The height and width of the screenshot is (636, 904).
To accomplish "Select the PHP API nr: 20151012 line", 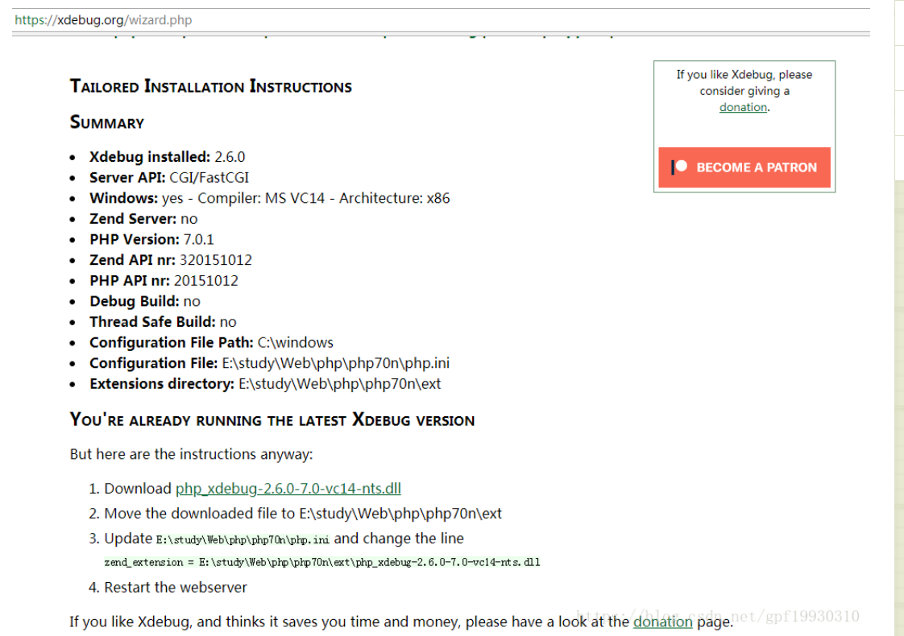I will pos(164,280).
